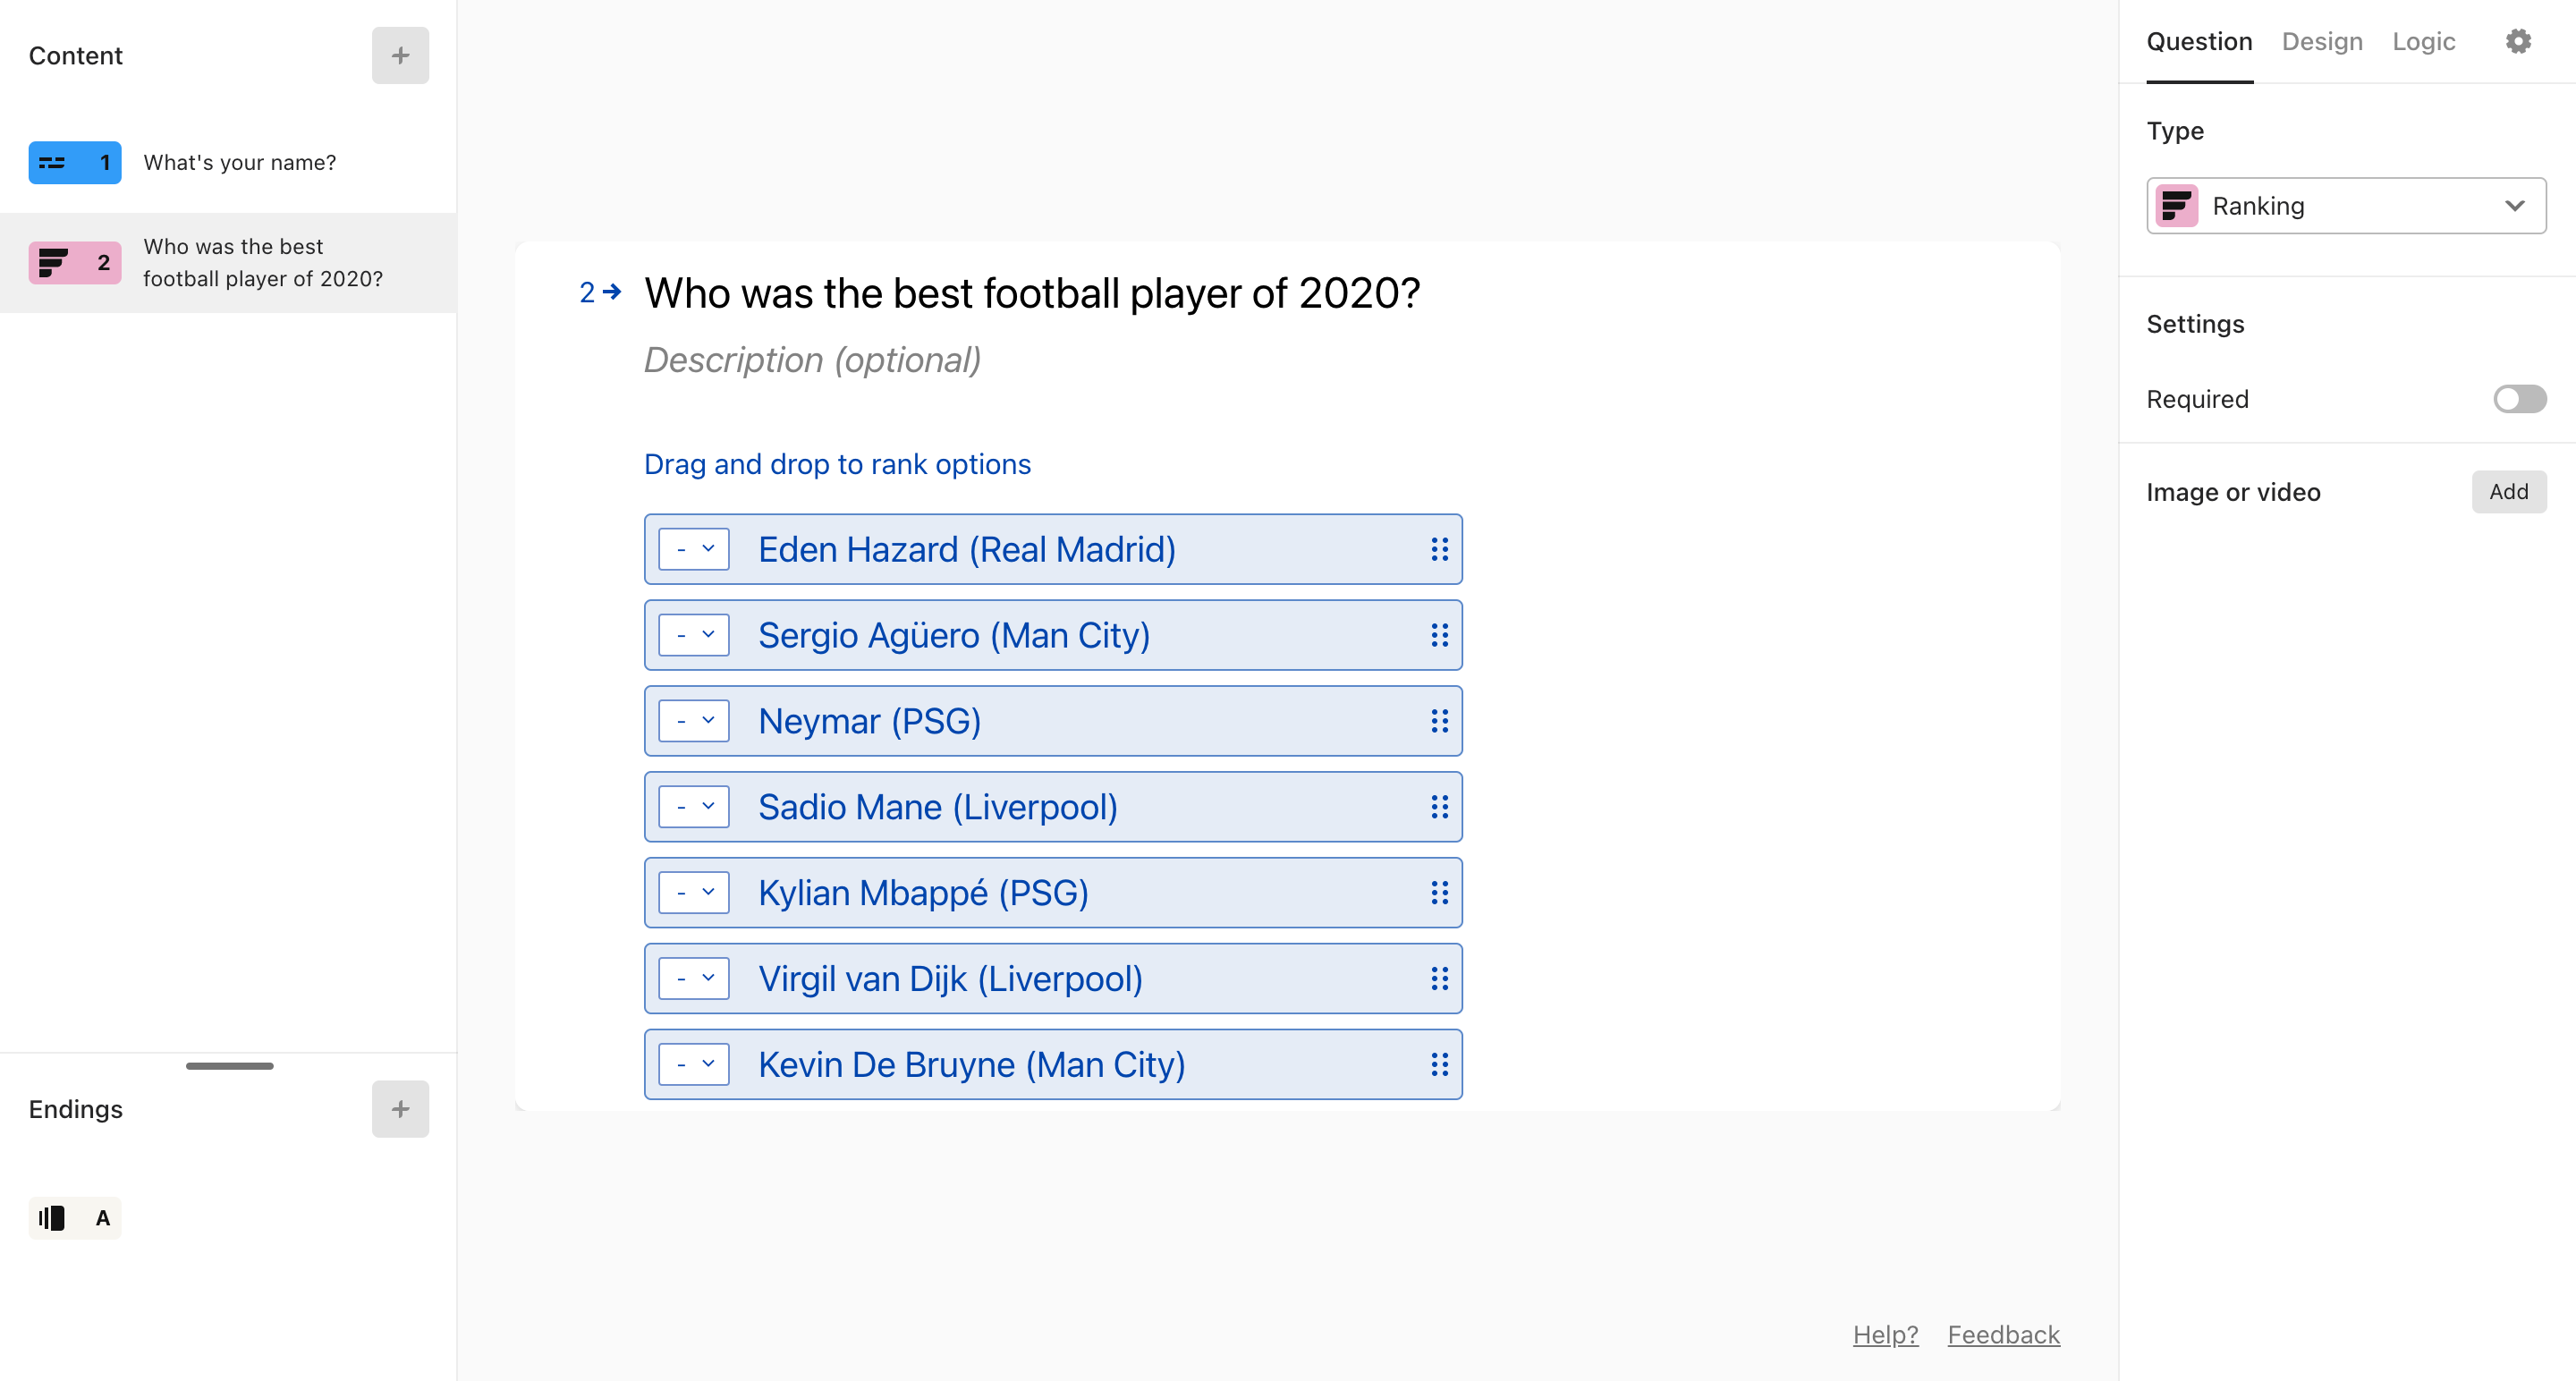Screen dimensions: 2576x1381
Task: Grab the drag handle for Eden Hazard
Action: point(1439,549)
